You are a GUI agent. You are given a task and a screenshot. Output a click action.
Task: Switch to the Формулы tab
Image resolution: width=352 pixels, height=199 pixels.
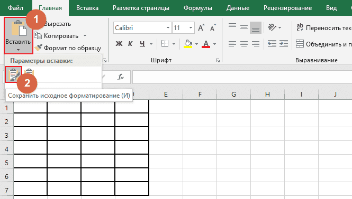coord(198,8)
